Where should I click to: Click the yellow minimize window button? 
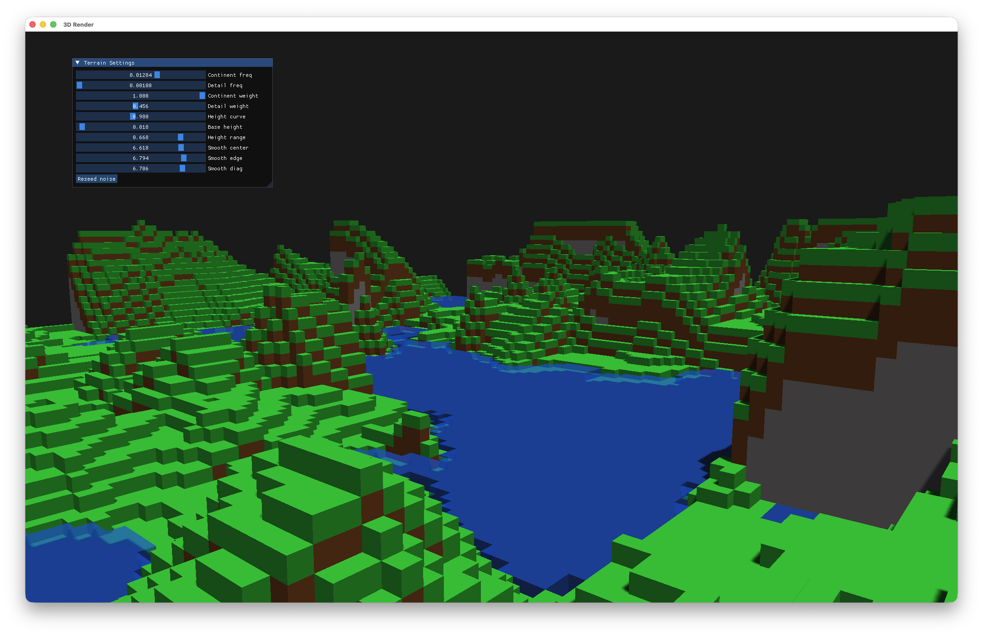[x=42, y=24]
